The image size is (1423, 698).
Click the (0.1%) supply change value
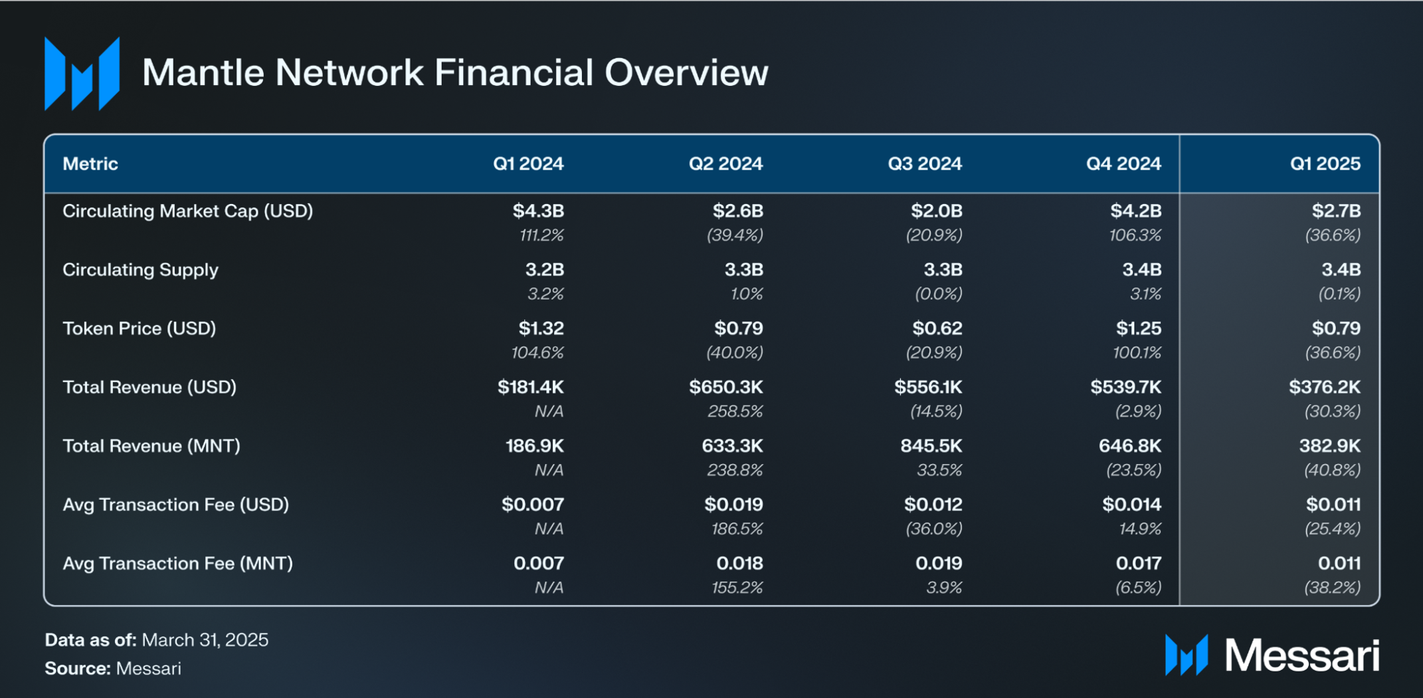click(1339, 294)
